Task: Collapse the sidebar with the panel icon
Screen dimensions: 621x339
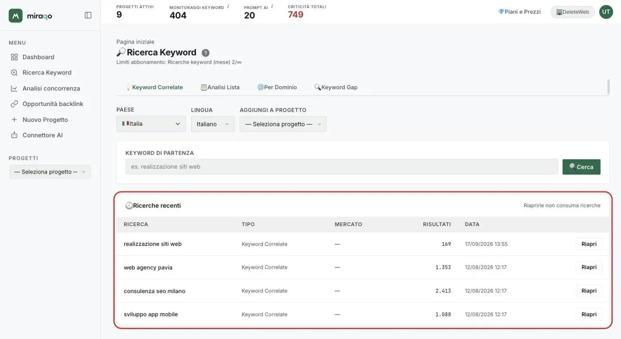Action: pyautogui.click(x=88, y=16)
